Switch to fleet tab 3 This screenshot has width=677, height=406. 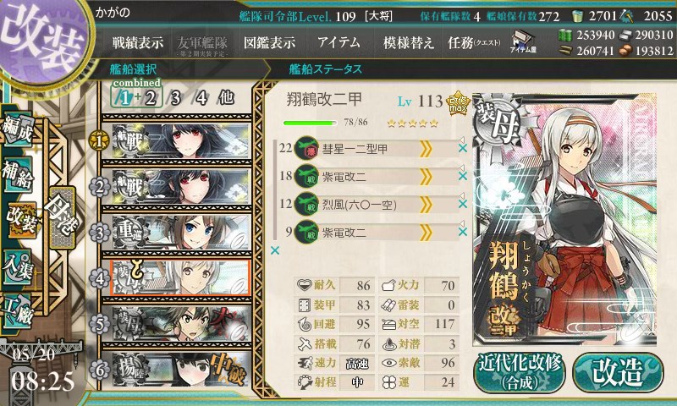[175, 98]
